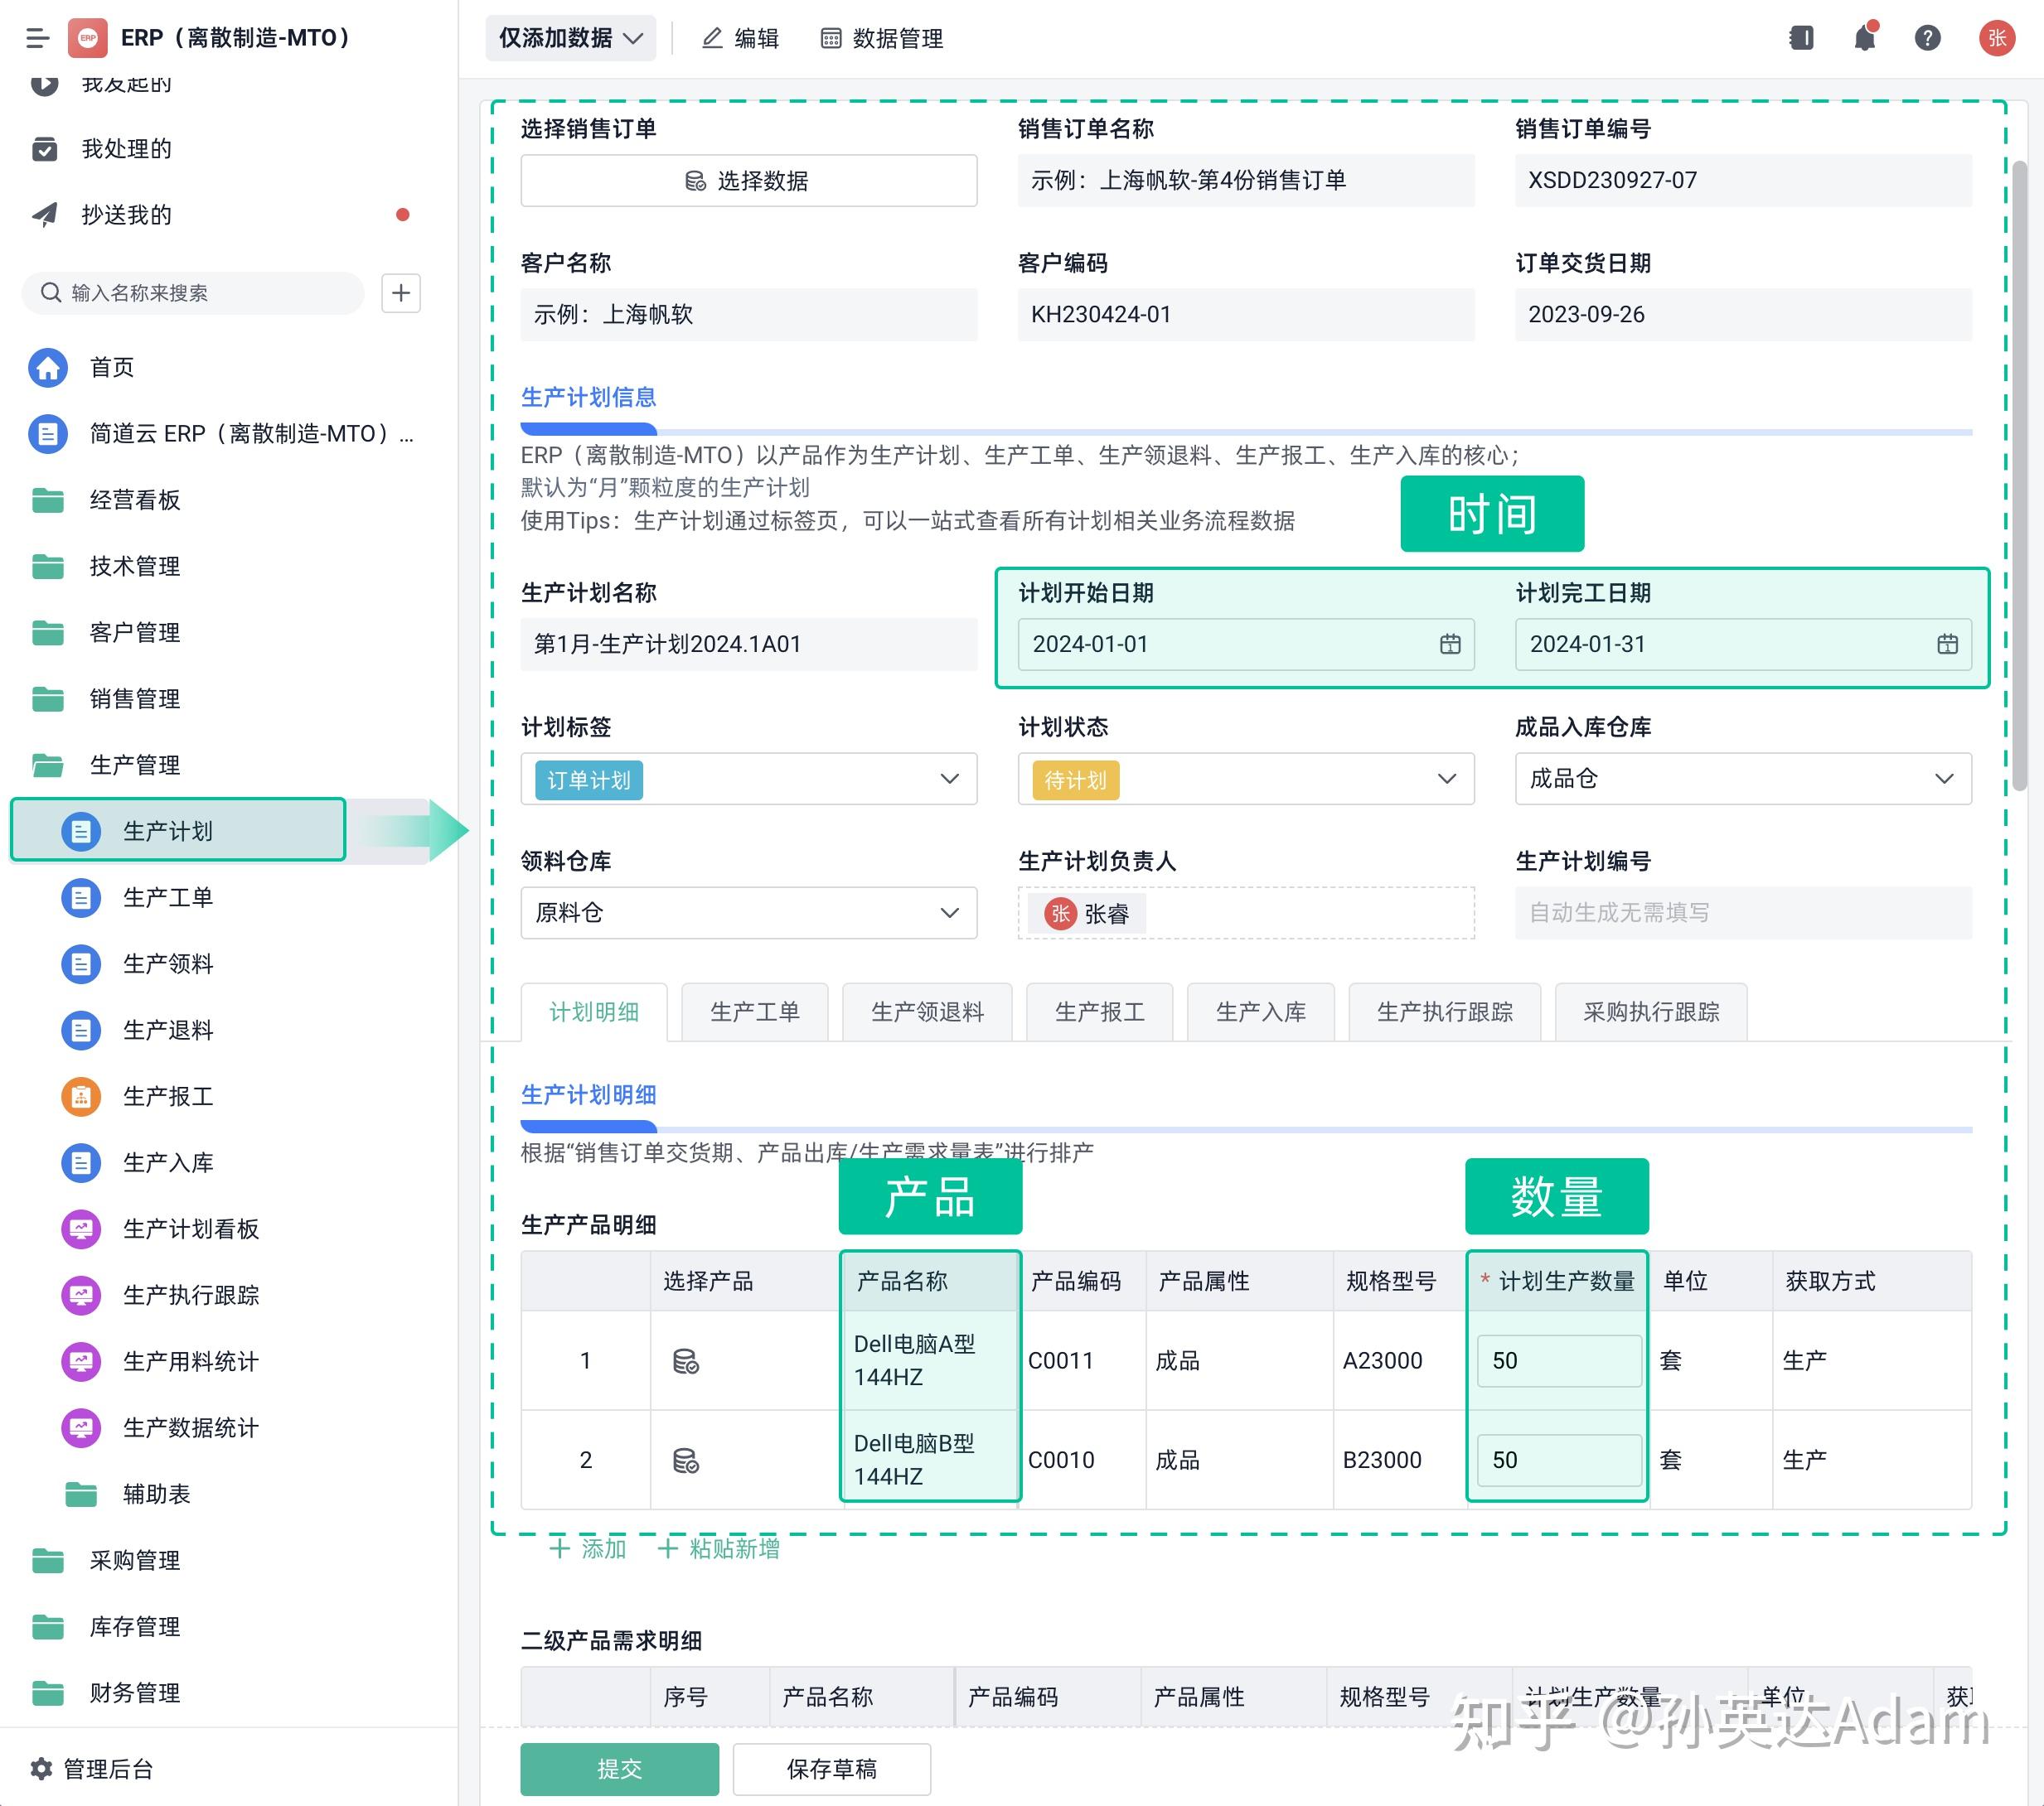Viewport: 2044px width, 1806px height.
Task: Open the 计划状态 dropdown showing 待计划
Action: pyautogui.click(x=1244, y=779)
